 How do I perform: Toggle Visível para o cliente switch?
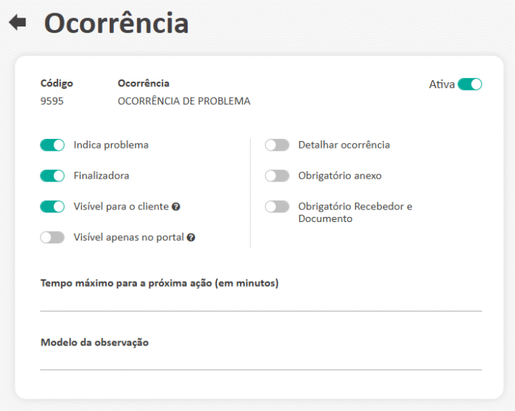(x=52, y=207)
